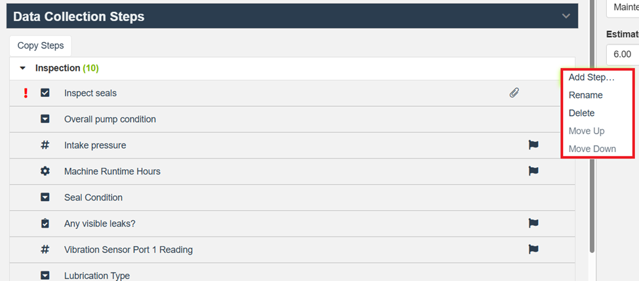Click the estimated value field showing 6.00

point(621,54)
